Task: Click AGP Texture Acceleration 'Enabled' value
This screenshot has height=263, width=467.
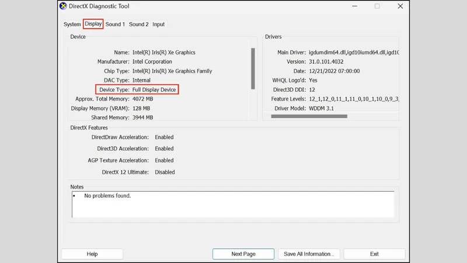Action: [164, 160]
